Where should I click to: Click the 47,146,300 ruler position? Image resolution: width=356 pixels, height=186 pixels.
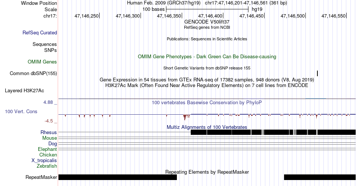coord(128,16)
